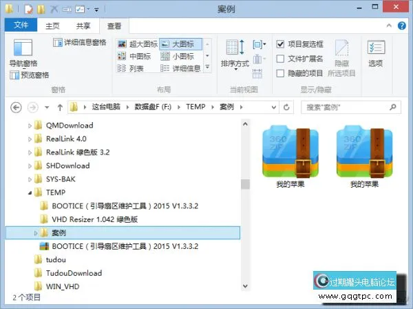Image resolution: width=413 pixels, height=309 pixels.
Task: Click the Add columns icon
Action: tap(259, 59)
